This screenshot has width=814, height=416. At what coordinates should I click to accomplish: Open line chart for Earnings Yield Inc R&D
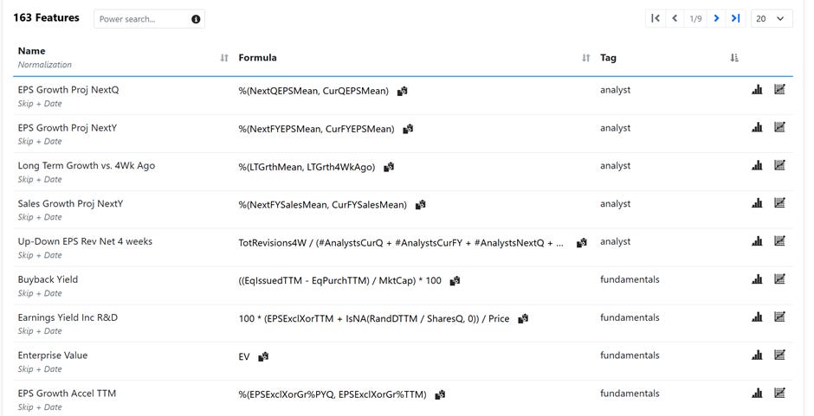[x=779, y=317]
